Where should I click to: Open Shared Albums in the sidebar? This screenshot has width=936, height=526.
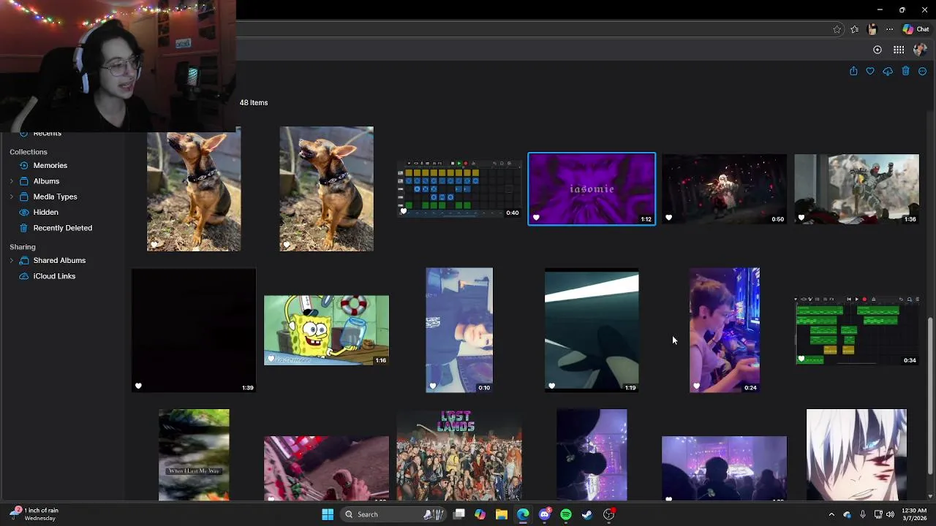coord(59,260)
